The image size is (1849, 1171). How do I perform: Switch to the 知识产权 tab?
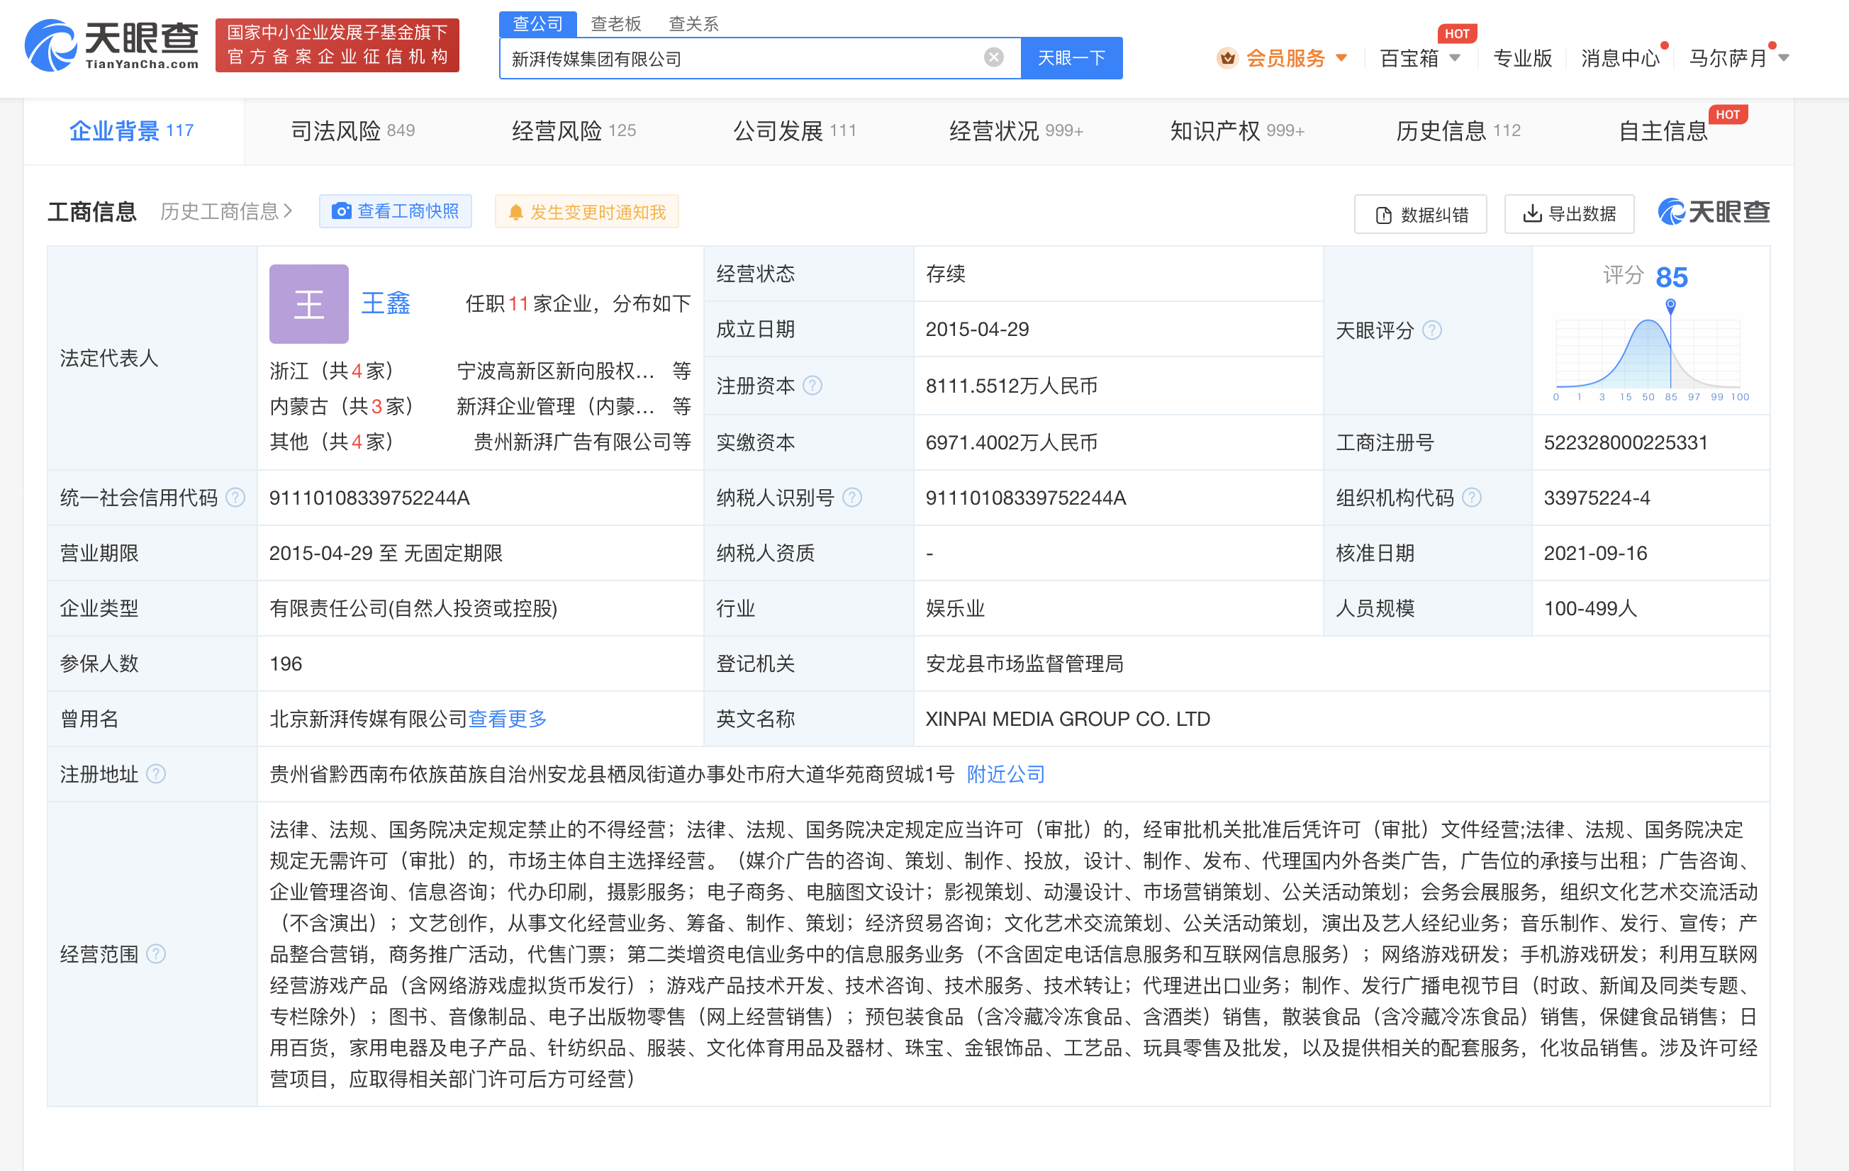point(1237,130)
